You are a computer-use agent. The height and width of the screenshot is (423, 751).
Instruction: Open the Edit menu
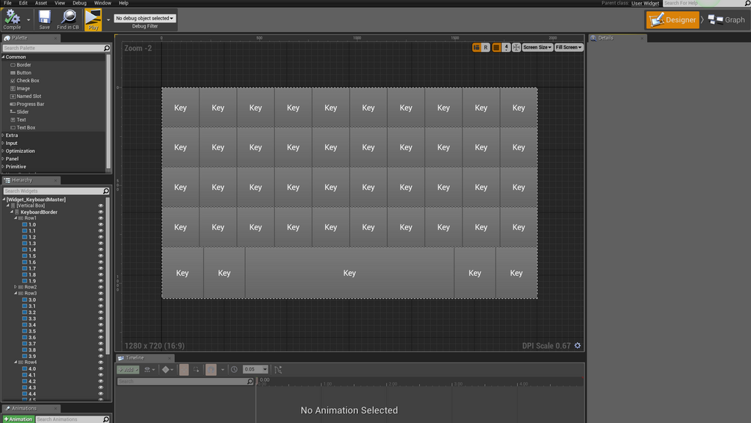(x=23, y=3)
